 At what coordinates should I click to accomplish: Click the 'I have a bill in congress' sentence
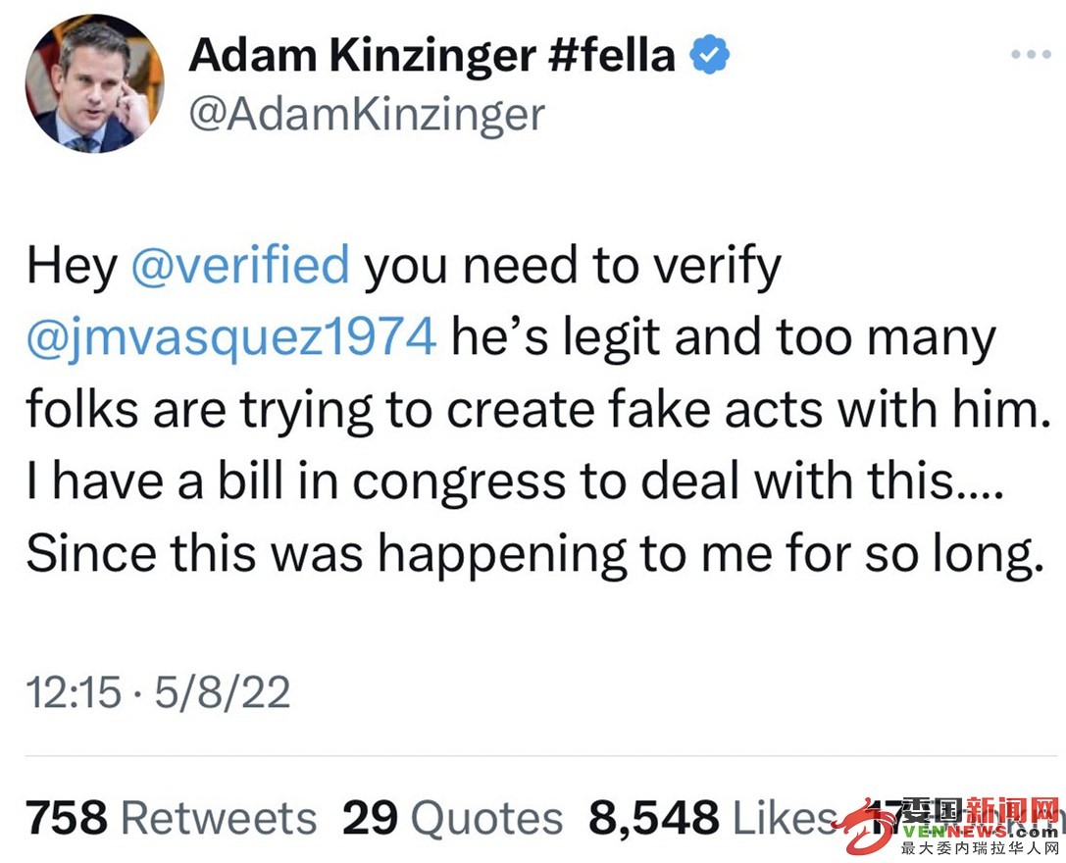(515, 481)
